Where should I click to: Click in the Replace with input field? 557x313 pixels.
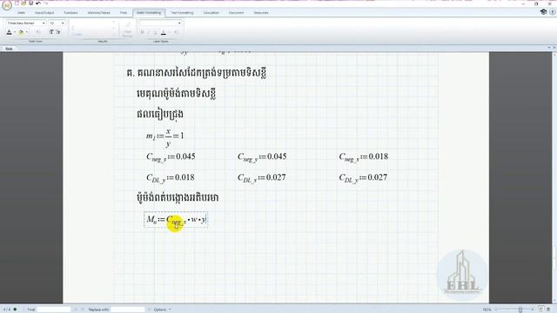point(128,310)
